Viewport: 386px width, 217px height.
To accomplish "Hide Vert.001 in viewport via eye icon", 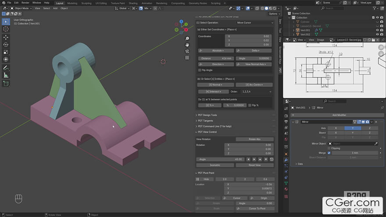I will pos(377,30).
